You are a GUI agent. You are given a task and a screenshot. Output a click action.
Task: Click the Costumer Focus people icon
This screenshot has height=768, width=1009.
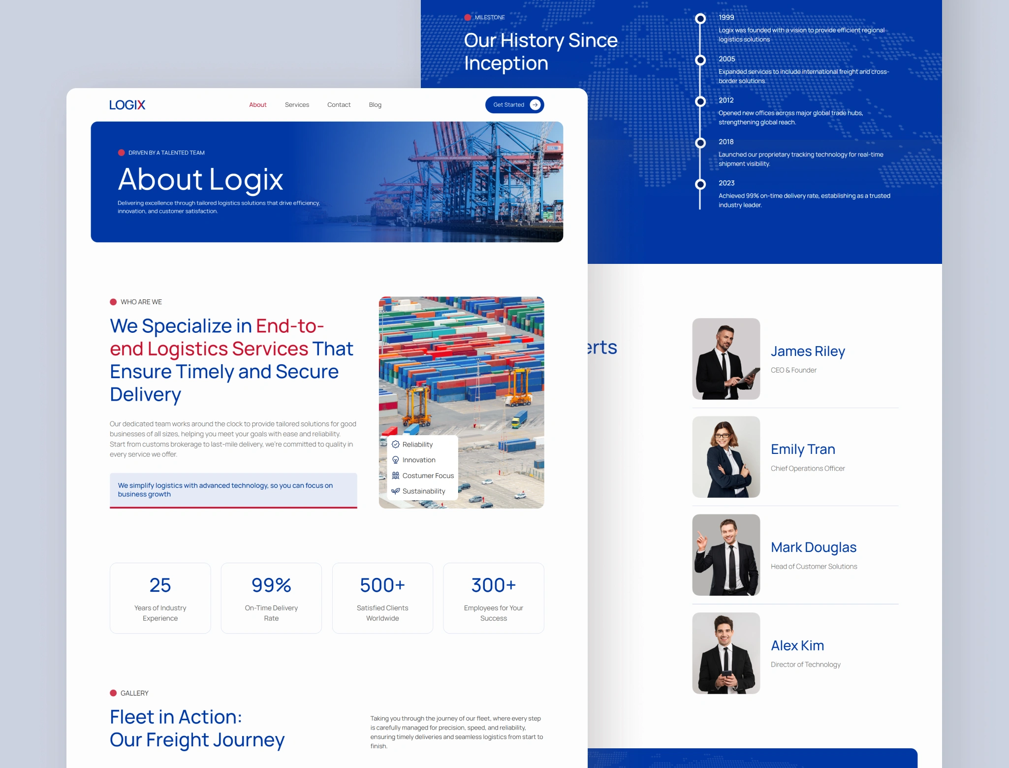tap(395, 476)
